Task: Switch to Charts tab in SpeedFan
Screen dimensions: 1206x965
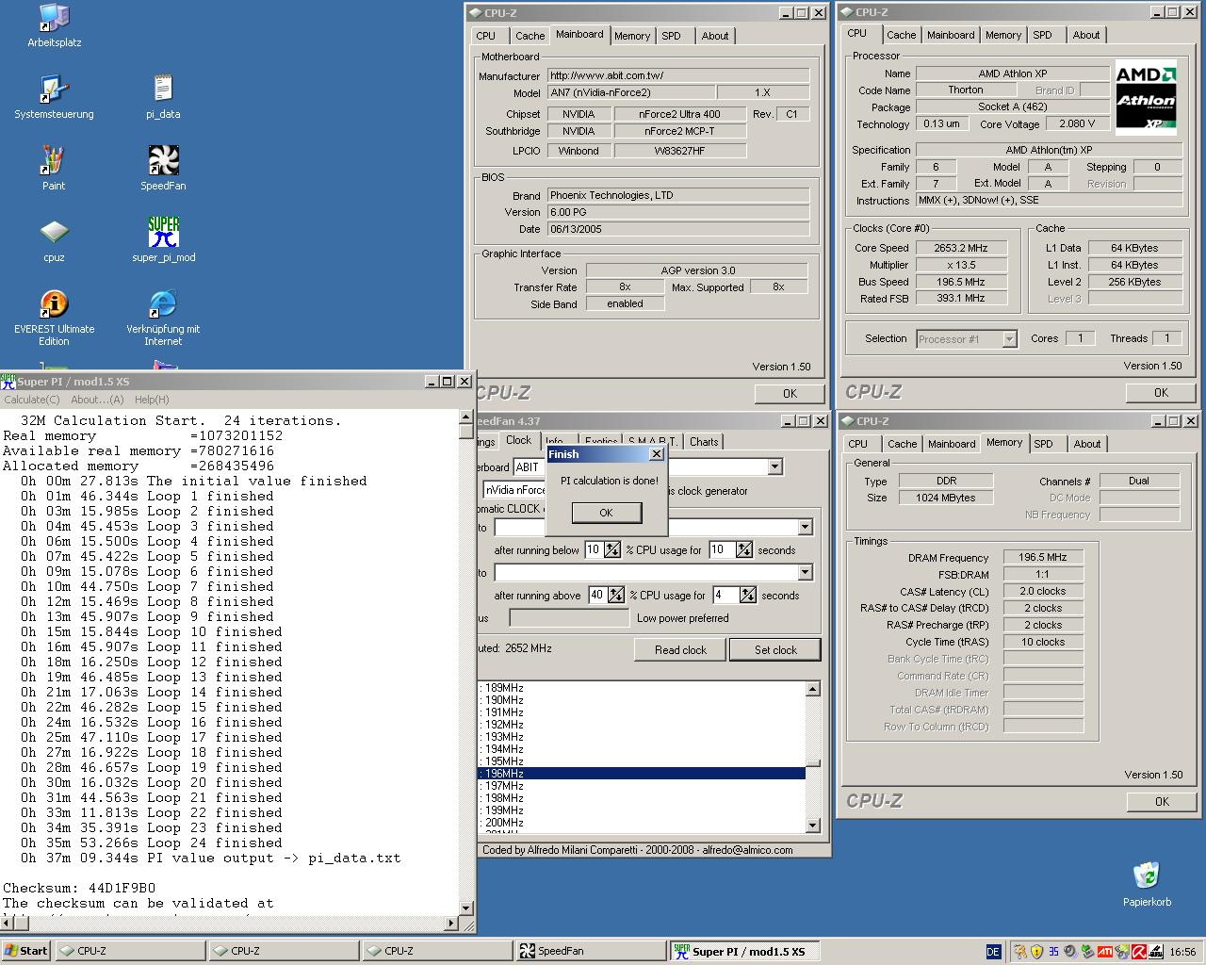Action: (704, 441)
